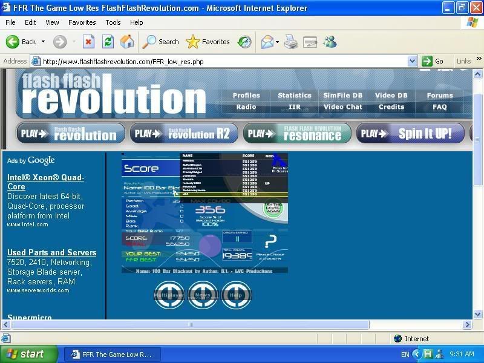The image size is (484, 363).
Task: Play Flash Flash Revolution game button
Action: (71, 133)
